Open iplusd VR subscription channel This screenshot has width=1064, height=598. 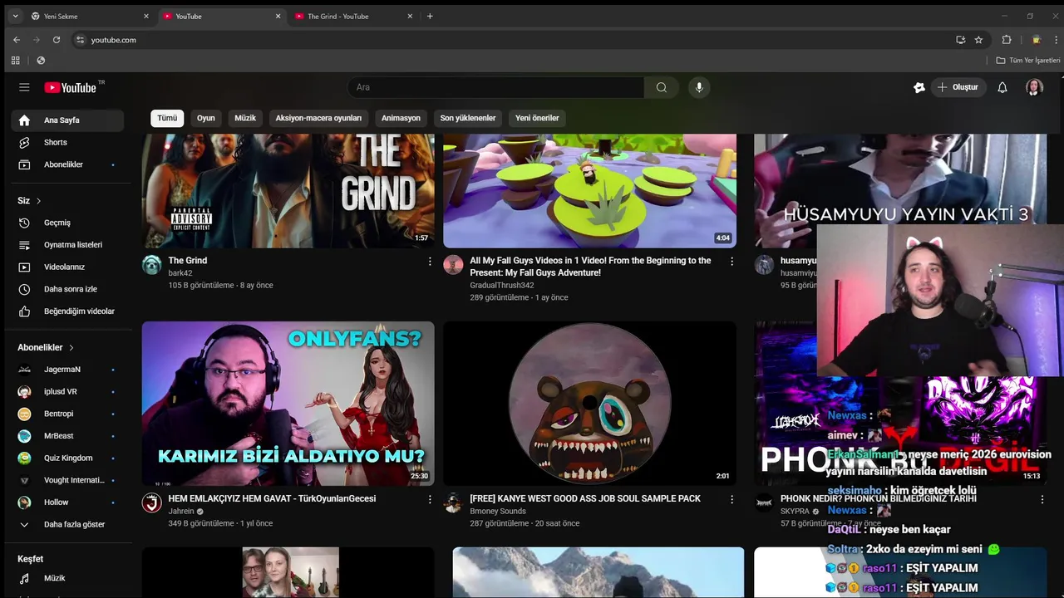coord(67,391)
